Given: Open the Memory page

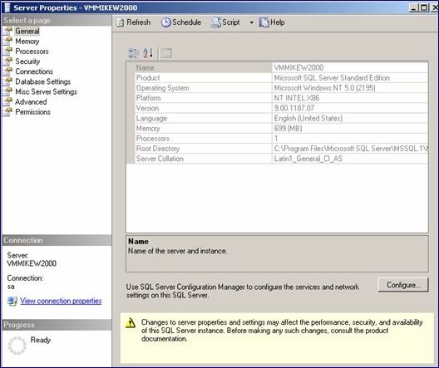Looking at the screenshot, I should [27, 42].
